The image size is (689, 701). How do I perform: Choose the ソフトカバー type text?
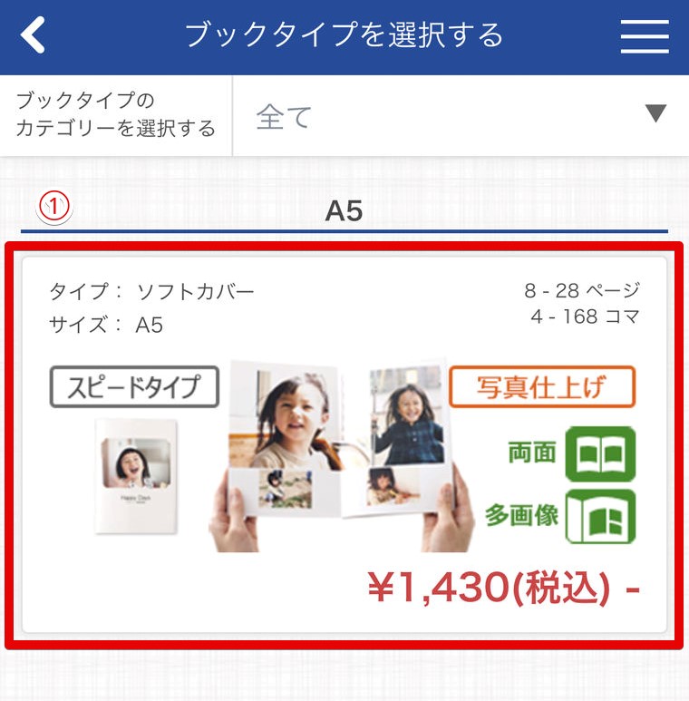[195, 292]
